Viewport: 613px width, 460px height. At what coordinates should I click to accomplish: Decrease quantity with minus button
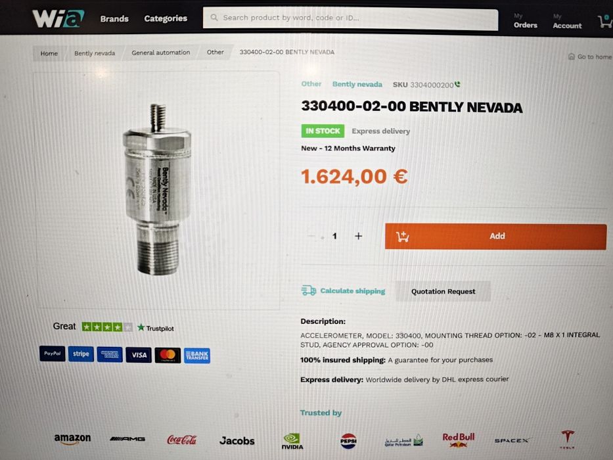tap(311, 236)
